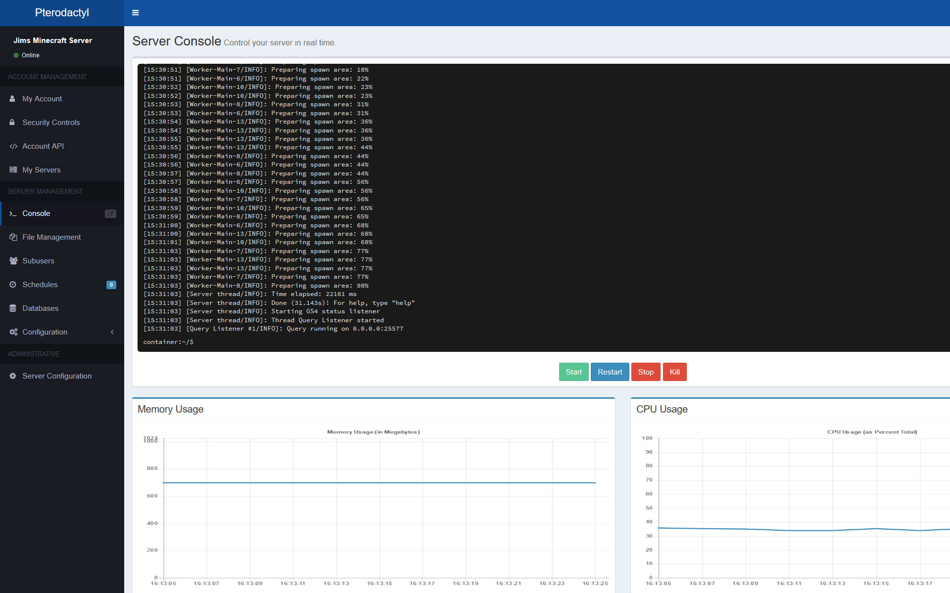
Task: Click the Server Console page title
Action: pyautogui.click(x=177, y=41)
